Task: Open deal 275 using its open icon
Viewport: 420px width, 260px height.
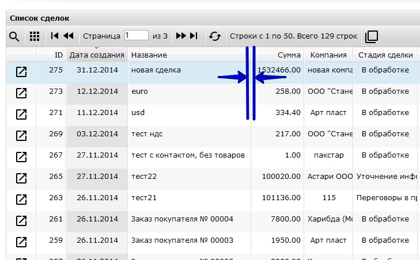Action: tap(21, 71)
